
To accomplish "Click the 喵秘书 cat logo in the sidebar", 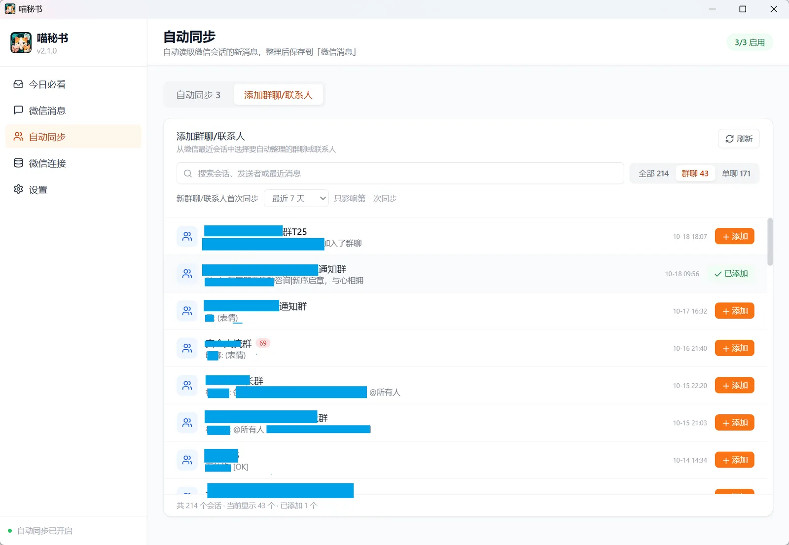I will pos(21,43).
